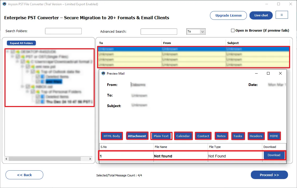The height and width of the screenshot is (188, 297).
Task: View the Tasks tab
Action: tap(238, 136)
